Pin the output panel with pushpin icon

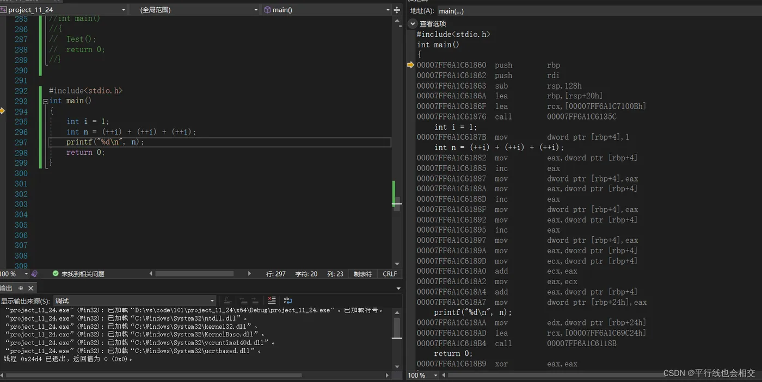coord(21,288)
